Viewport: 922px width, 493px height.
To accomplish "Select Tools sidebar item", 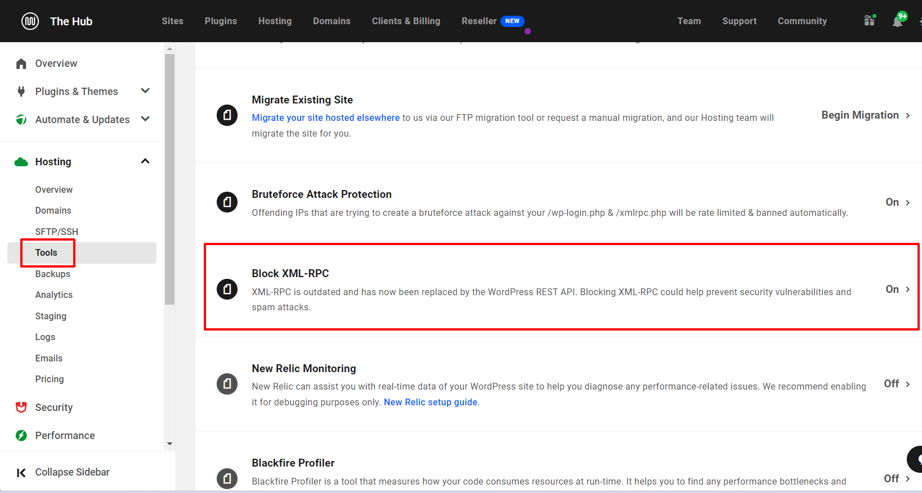I will (x=46, y=252).
